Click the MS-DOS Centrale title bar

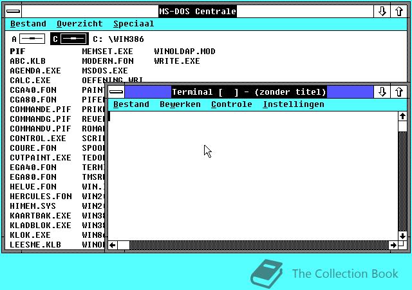click(198, 12)
